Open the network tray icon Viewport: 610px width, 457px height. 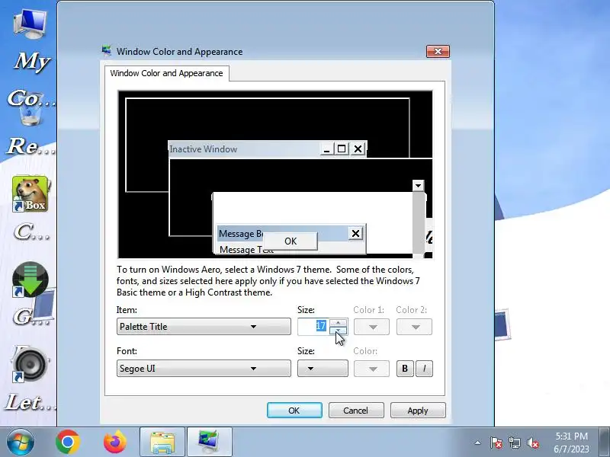515,443
